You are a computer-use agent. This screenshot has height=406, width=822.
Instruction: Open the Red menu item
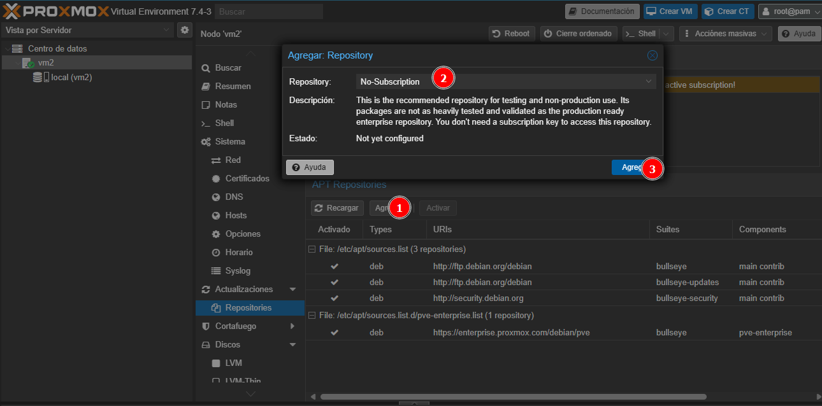point(233,160)
